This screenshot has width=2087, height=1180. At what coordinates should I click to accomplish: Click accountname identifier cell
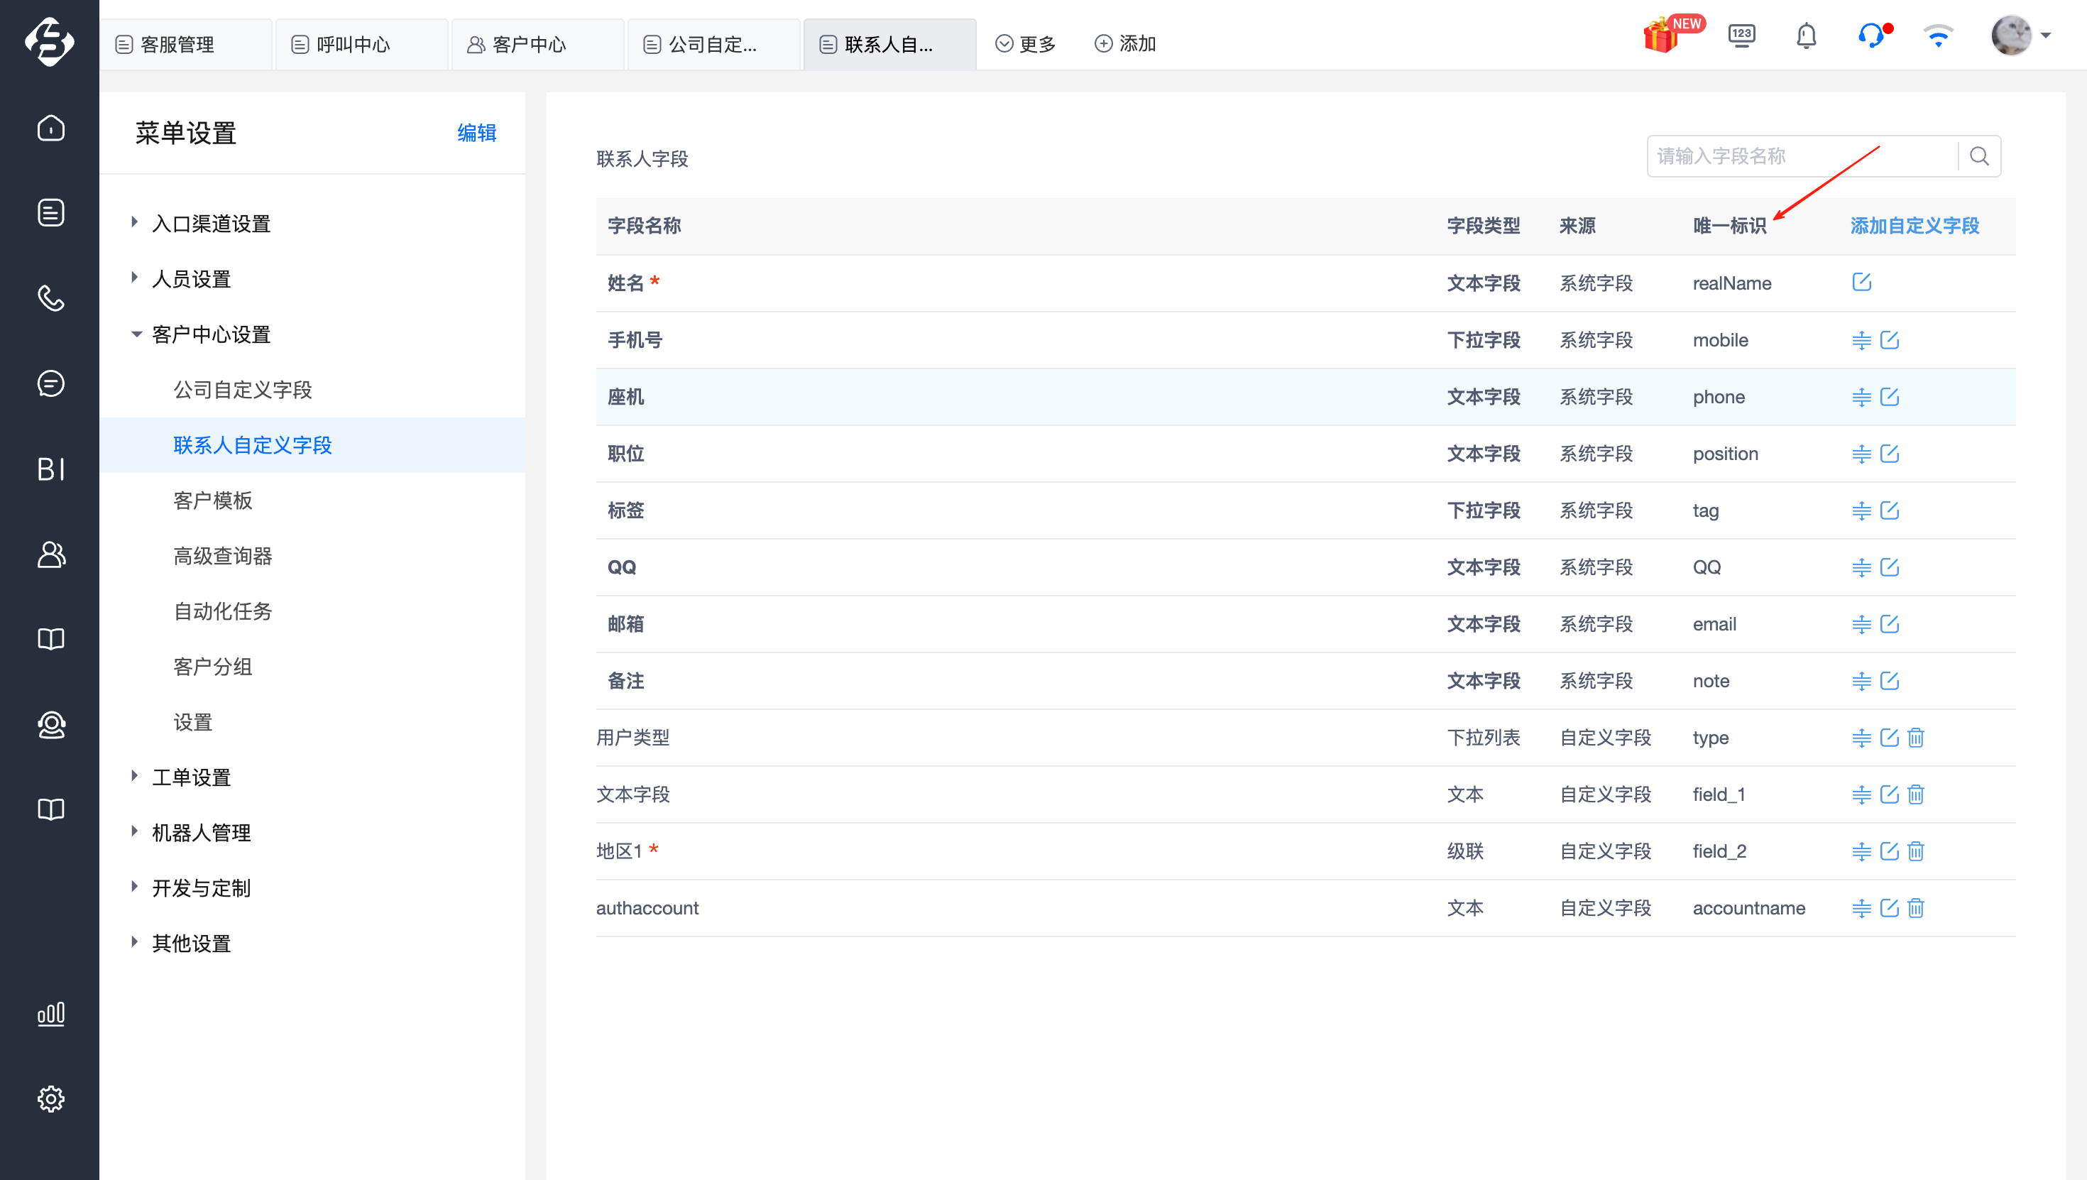(x=1748, y=907)
